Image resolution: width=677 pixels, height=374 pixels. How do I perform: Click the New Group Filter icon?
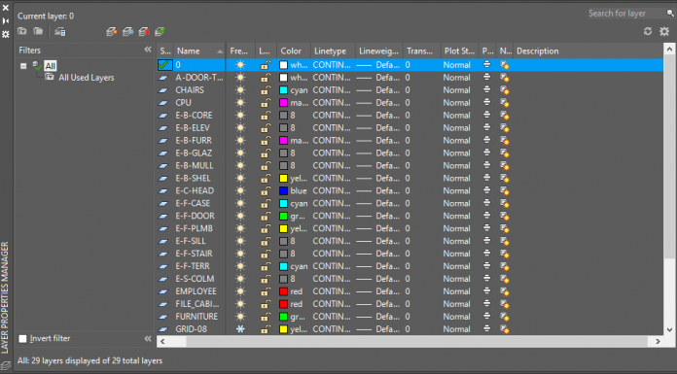(x=39, y=31)
